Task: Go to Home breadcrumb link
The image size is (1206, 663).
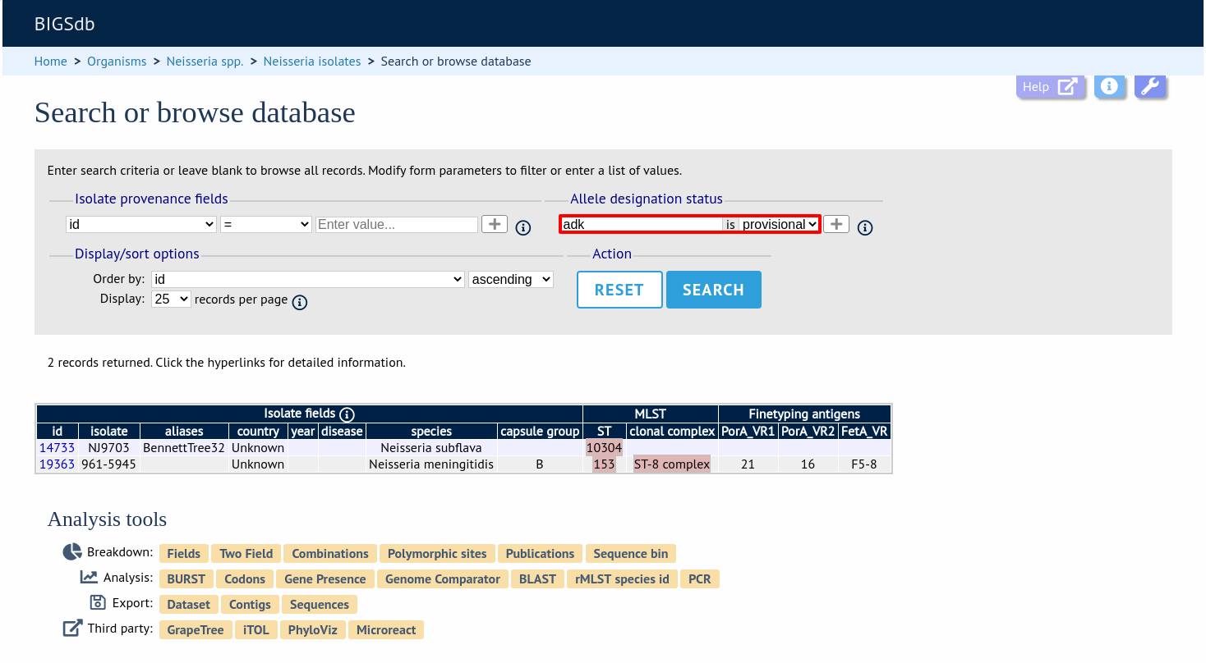Action: point(51,62)
